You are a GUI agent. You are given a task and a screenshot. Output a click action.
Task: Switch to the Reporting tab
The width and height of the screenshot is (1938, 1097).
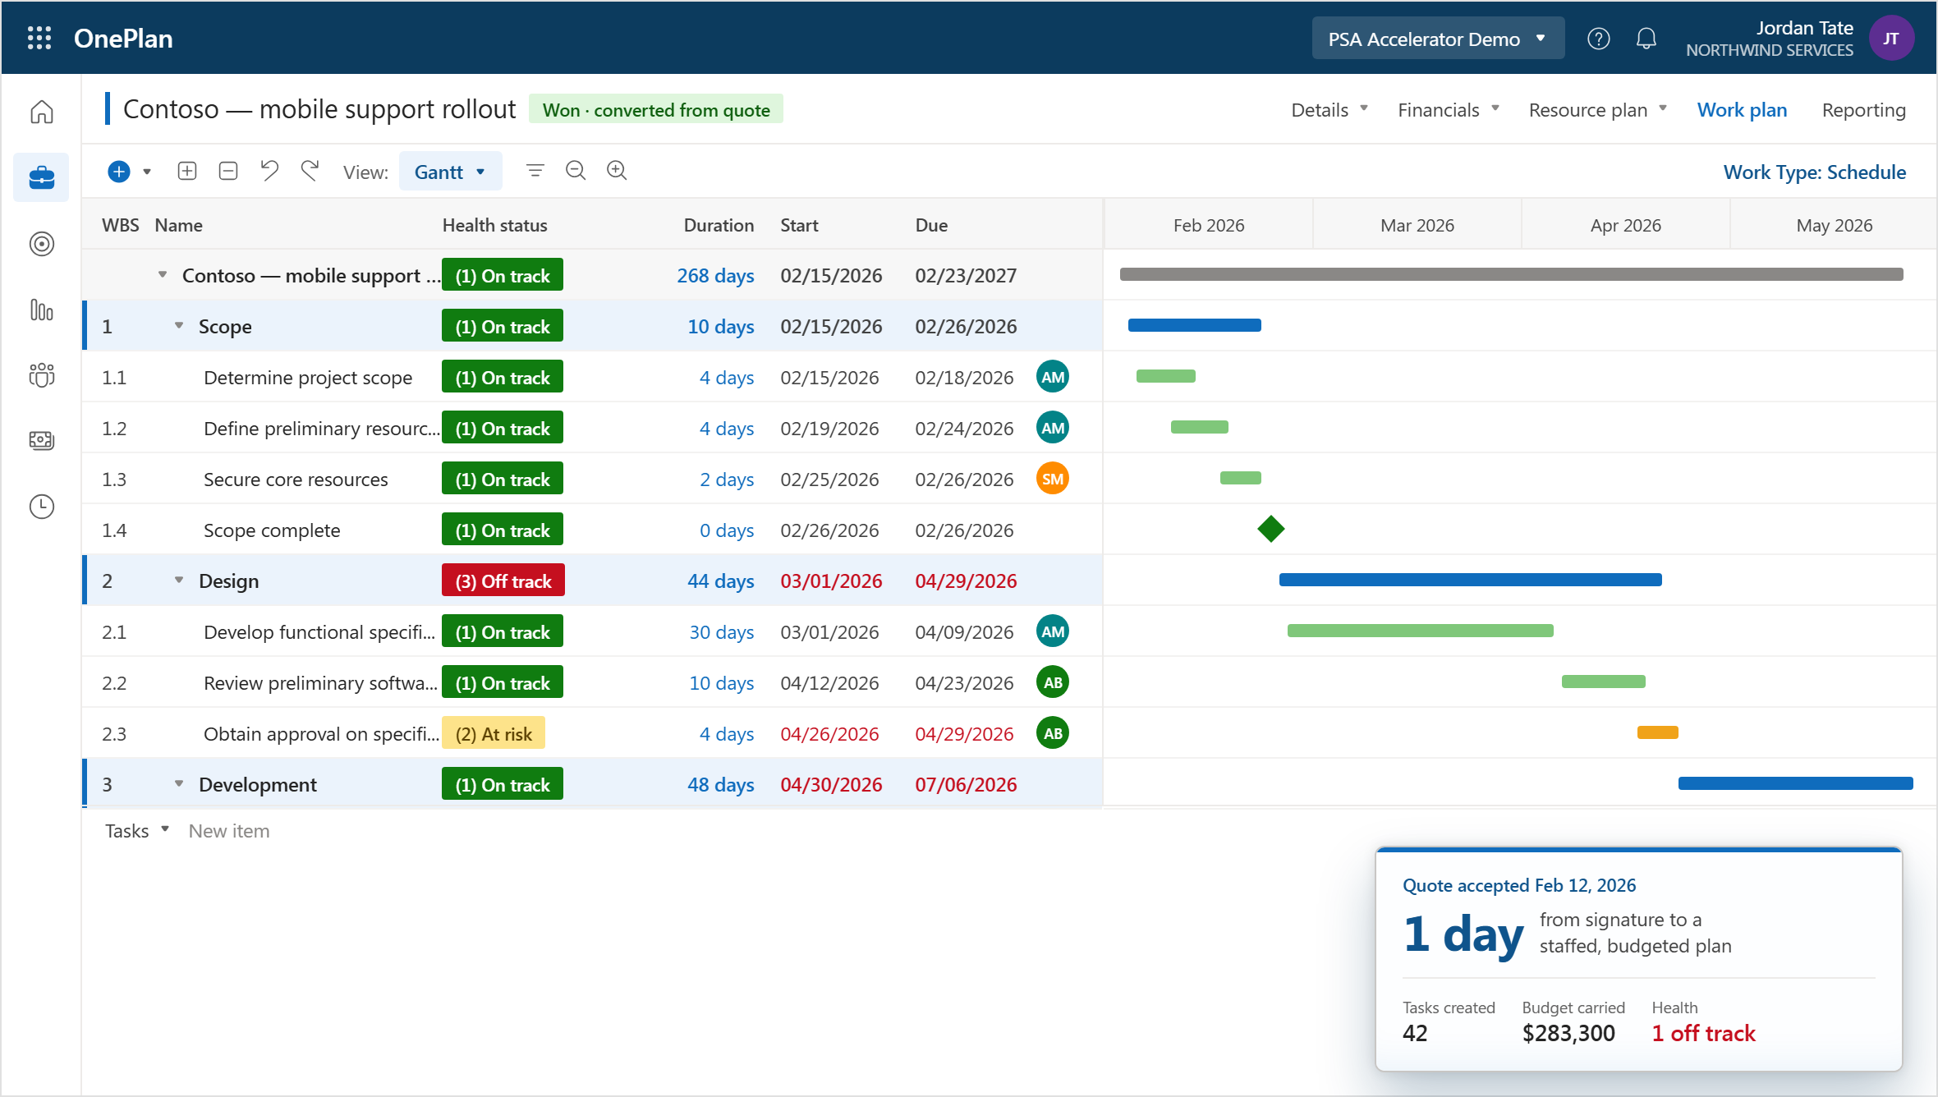point(1863,110)
